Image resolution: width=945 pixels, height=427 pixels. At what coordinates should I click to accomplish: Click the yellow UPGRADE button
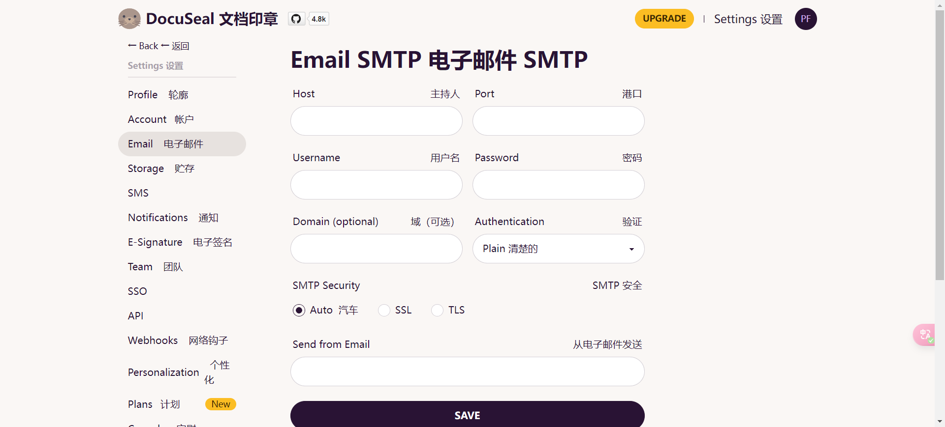point(664,19)
